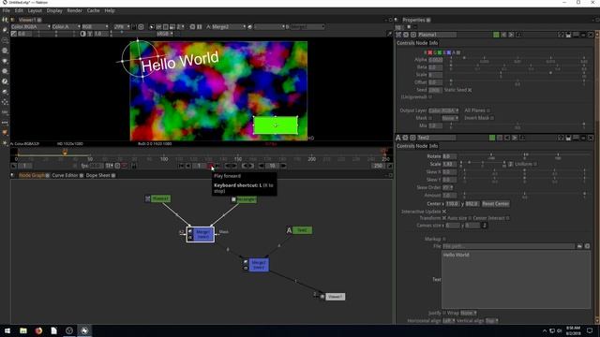
Task: Open Firefox from taskbar
Action: point(38,330)
